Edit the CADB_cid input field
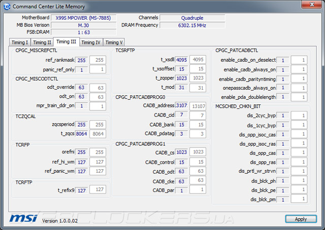Viewport: 325px width, 230px height. pos(198,115)
